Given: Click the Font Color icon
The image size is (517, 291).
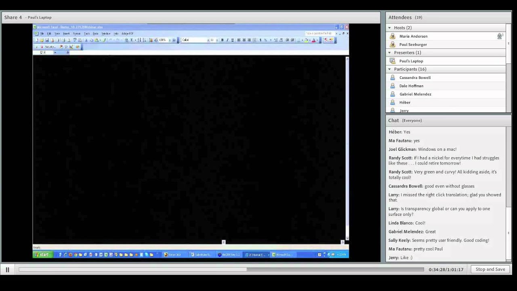Looking at the screenshot, I should point(314,40).
